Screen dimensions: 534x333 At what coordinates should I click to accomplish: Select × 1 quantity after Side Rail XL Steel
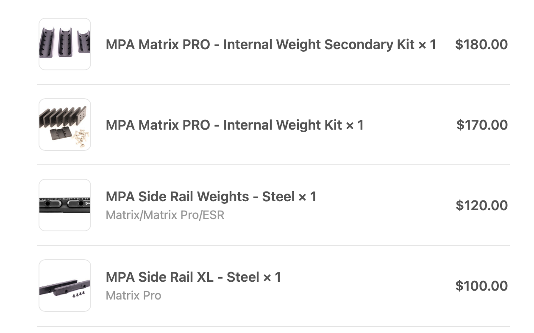(x=272, y=277)
